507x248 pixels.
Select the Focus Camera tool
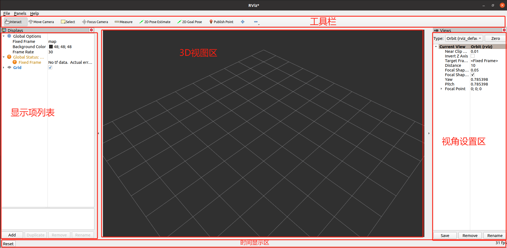(x=95, y=22)
